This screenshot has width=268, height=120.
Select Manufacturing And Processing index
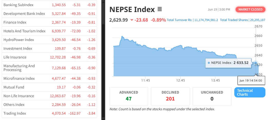click(19, 68)
